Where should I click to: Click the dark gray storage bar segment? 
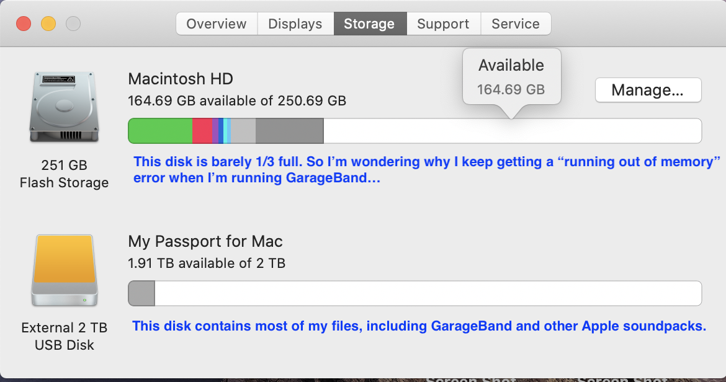tap(289, 131)
